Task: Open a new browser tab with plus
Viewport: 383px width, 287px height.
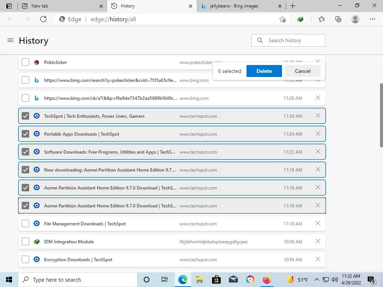Action: [x=292, y=6]
